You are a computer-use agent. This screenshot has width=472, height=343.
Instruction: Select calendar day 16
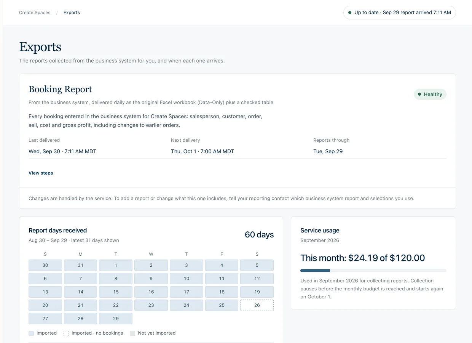tap(151, 292)
